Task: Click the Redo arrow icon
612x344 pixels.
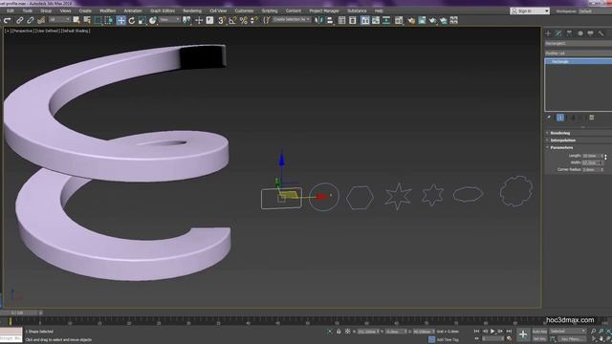Action: (7, 20)
